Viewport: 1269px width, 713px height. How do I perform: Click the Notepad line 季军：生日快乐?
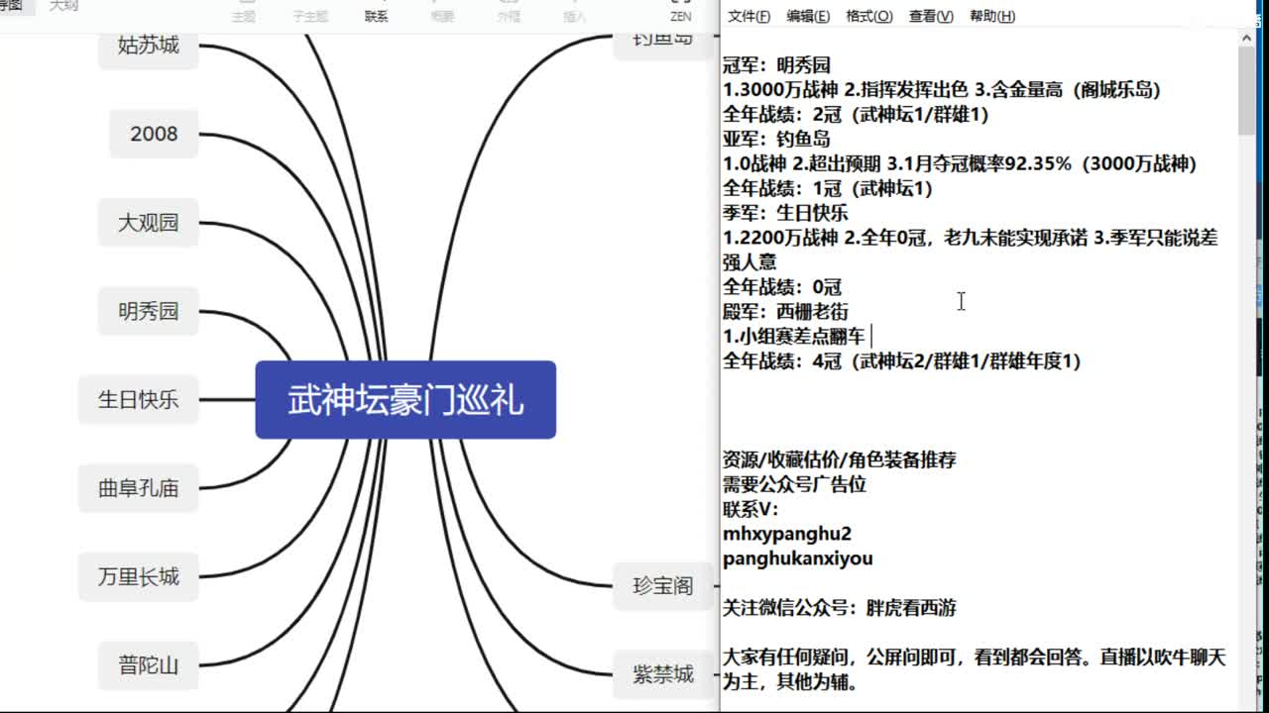pos(785,213)
